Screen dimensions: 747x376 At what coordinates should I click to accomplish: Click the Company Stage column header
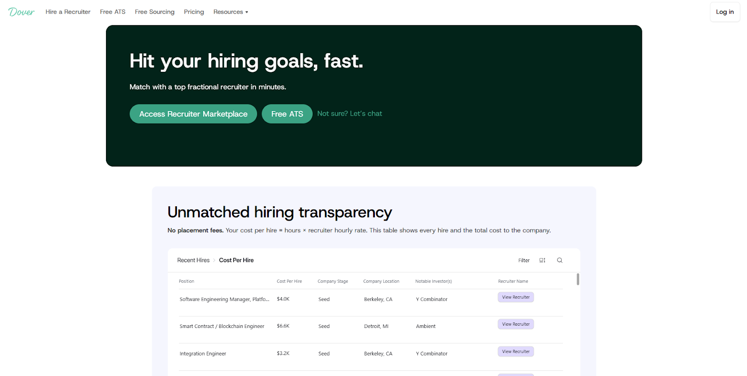(333, 281)
